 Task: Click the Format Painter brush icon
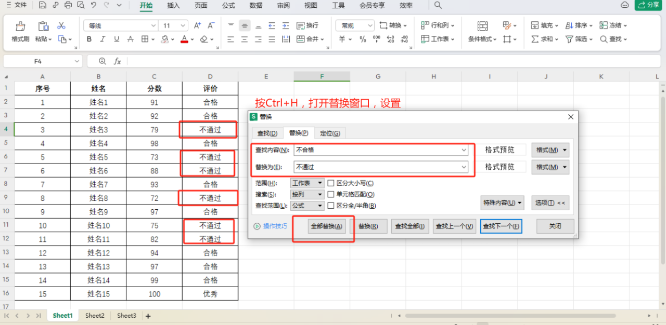click(x=20, y=26)
